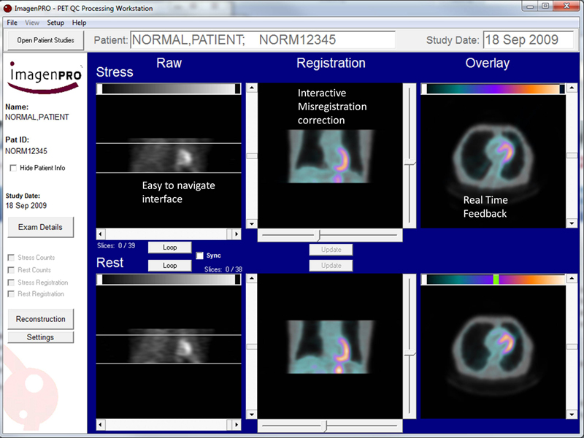Screen dimensions: 584x438
Task: Click sidebar Study Date value "18 Sep 2009"
Action: tap(26, 206)
